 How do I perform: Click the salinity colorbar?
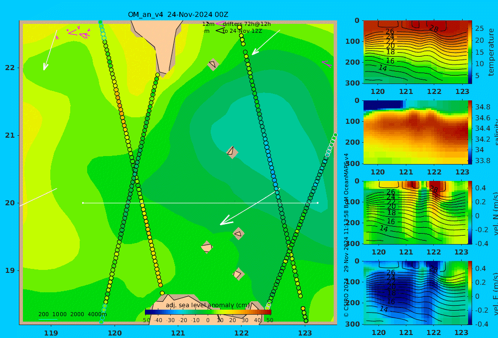coord(470,132)
